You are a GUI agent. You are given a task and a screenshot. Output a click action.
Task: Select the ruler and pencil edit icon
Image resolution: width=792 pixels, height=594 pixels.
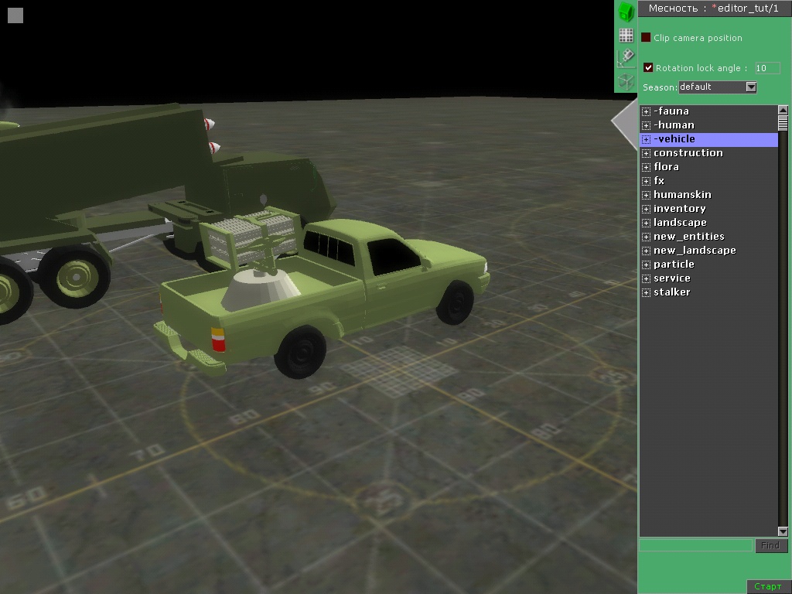pyautogui.click(x=626, y=58)
